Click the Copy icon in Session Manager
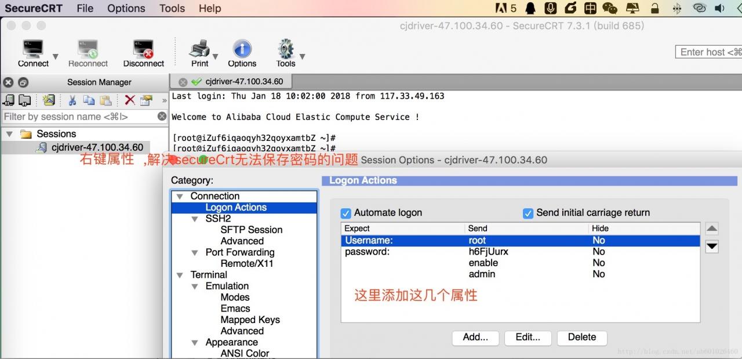This screenshot has height=359, width=742. (x=89, y=100)
